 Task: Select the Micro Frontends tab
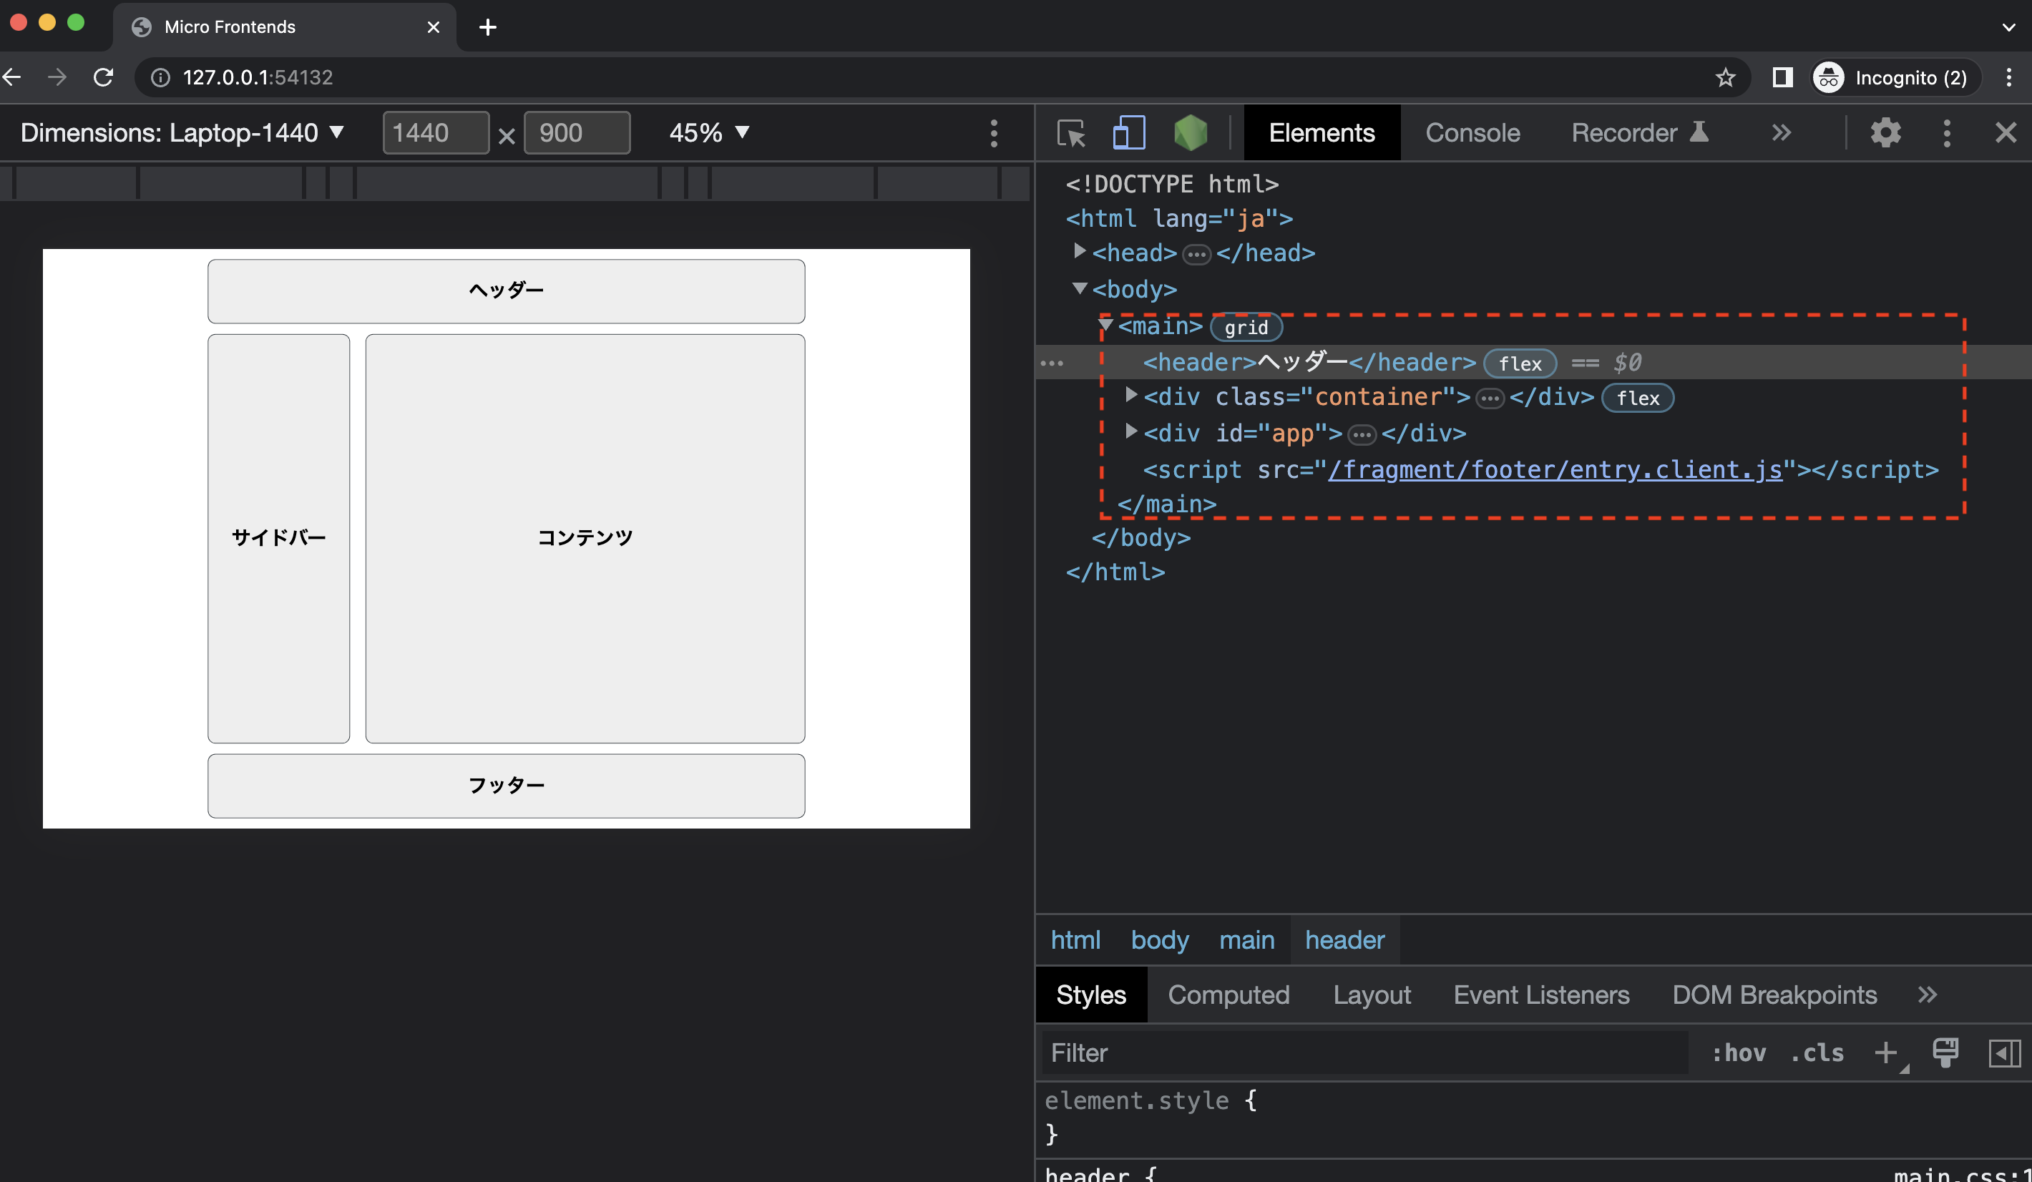coord(285,27)
